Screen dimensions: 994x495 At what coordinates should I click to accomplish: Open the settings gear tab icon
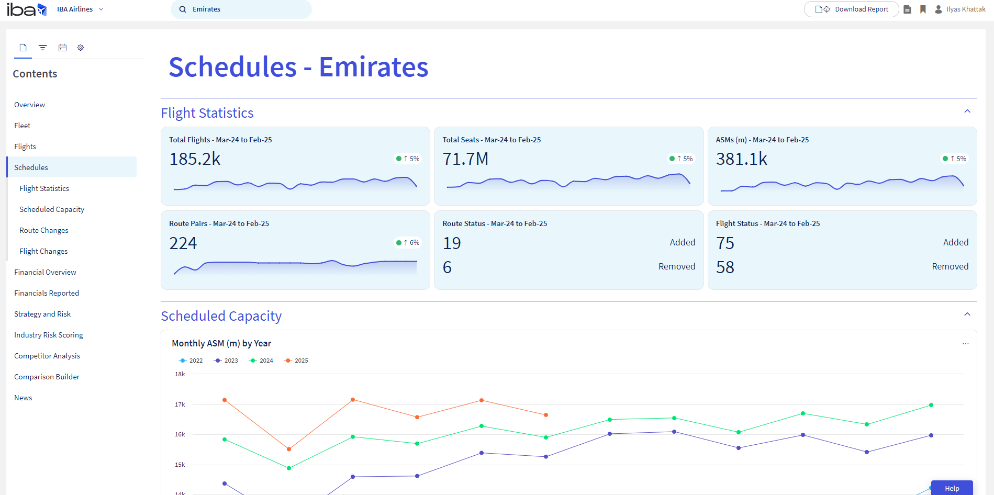click(x=81, y=48)
